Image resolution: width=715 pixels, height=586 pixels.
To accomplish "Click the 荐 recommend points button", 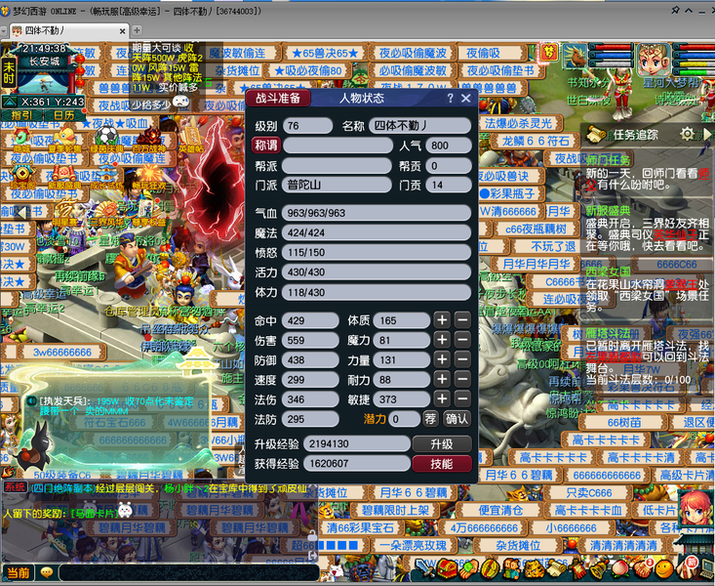I will pyautogui.click(x=430, y=419).
